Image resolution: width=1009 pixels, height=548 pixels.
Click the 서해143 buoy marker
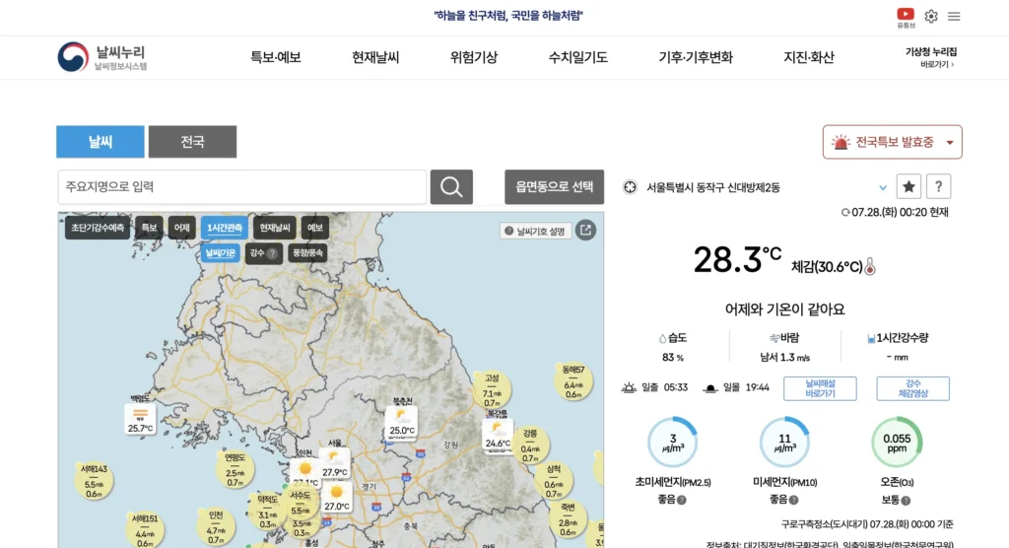[94, 481]
